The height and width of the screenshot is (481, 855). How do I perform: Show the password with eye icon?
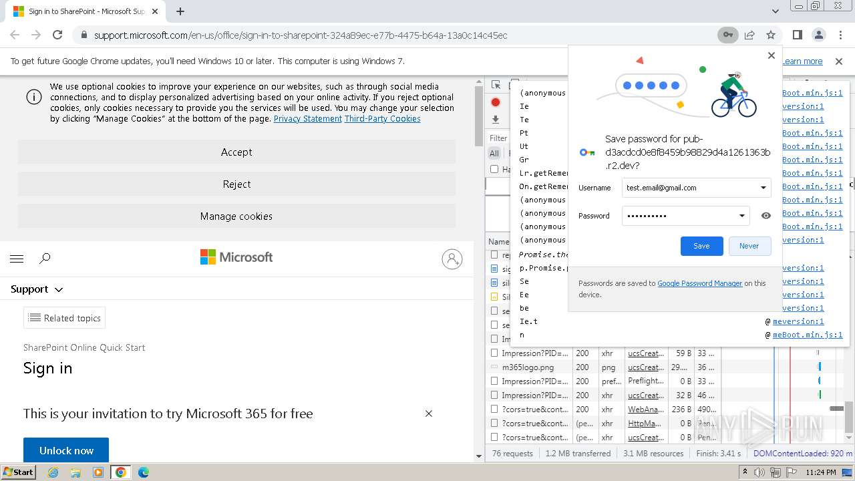click(x=766, y=216)
